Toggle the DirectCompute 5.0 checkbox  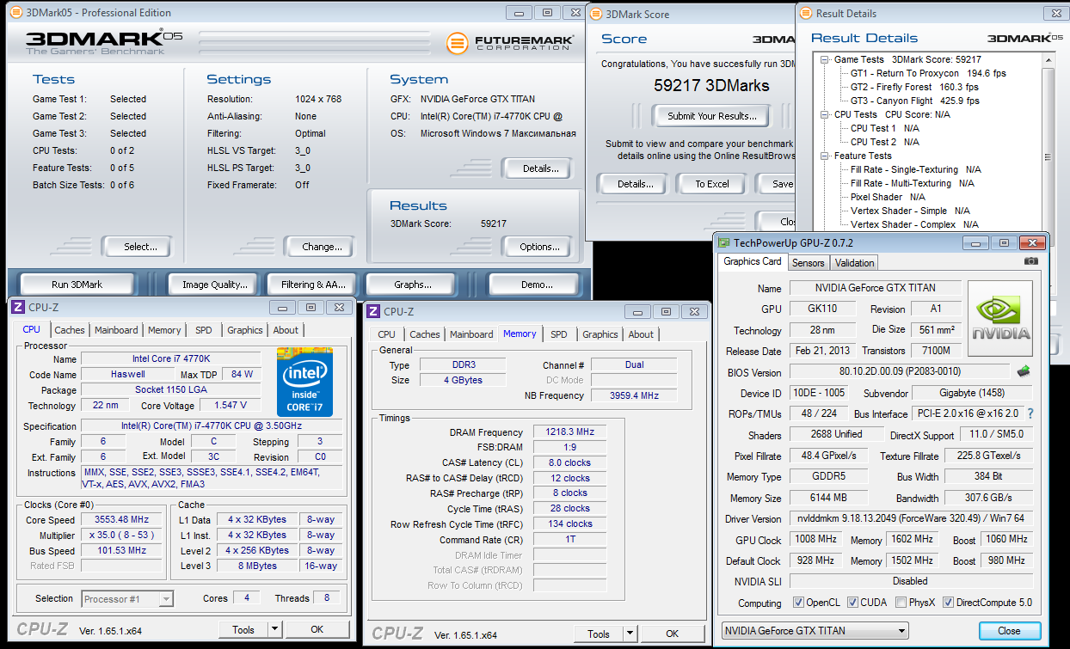949,603
